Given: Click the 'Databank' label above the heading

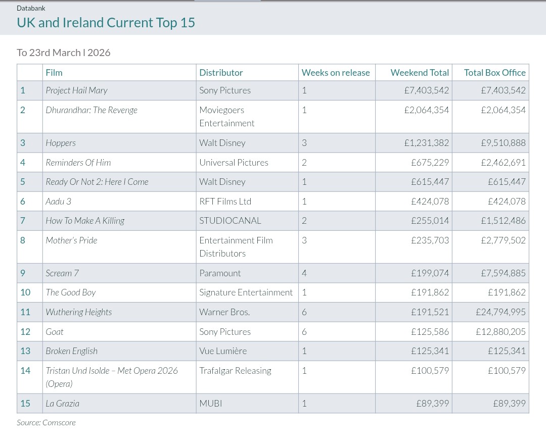Looking at the screenshot, I should click(x=31, y=8).
